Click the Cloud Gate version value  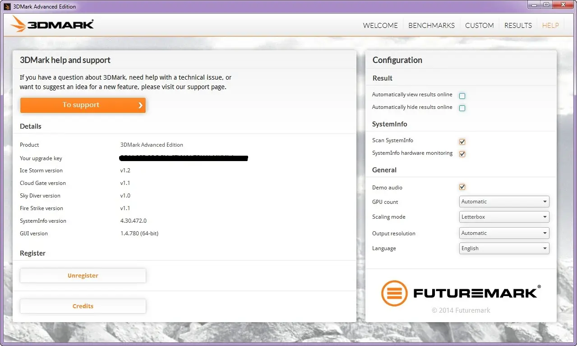(x=125, y=183)
